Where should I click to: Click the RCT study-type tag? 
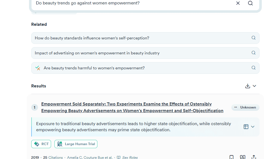click(x=41, y=144)
